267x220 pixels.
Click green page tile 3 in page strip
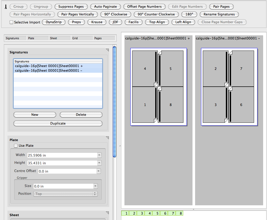(141, 213)
